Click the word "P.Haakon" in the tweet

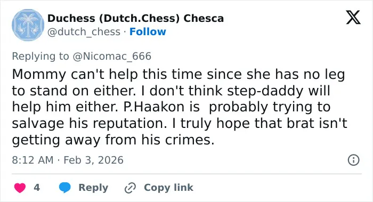coord(154,107)
